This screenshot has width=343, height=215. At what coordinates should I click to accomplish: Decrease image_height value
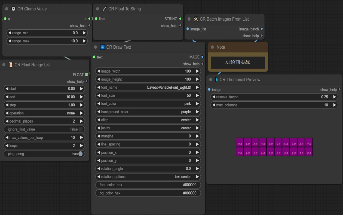tap(99, 79)
